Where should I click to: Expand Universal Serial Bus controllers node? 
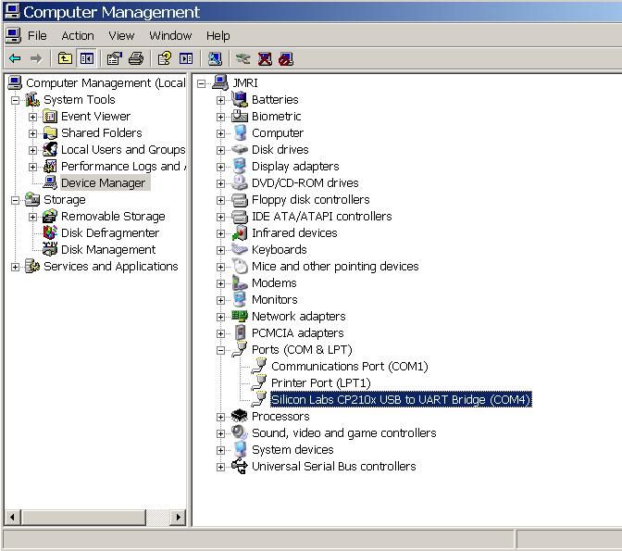tap(220, 467)
